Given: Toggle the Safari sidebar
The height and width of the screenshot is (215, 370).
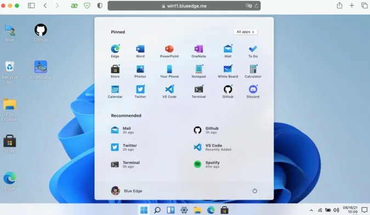Looking at the screenshot, I should point(31,5).
